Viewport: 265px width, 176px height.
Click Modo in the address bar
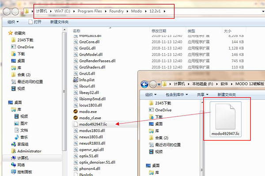pos(136,11)
